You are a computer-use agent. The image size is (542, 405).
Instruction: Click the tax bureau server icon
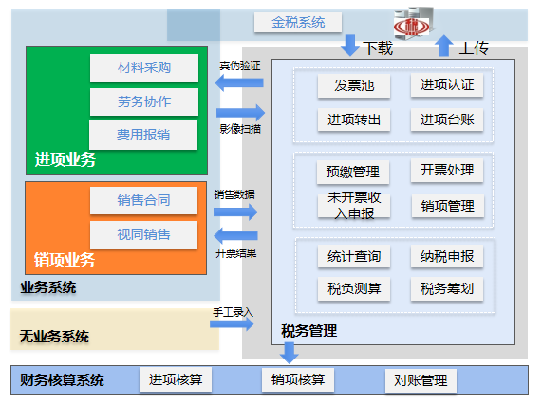tap(414, 23)
